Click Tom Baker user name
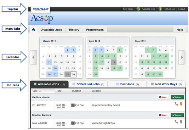Viewport: 189px width, 130px height. 128,9
